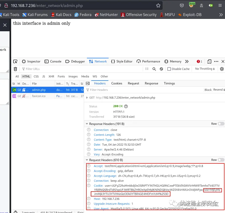Screen dimensions: 225x213
Task: Click the red error count badge
Action: (199, 61)
